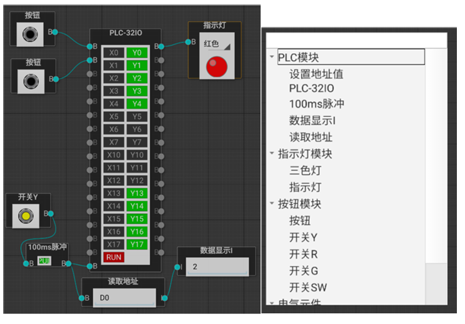
Task: Click the green Y17 output cell
Action: [x=137, y=245]
